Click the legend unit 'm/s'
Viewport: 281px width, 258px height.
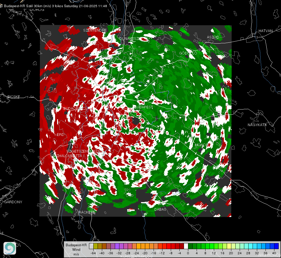pos(76,254)
